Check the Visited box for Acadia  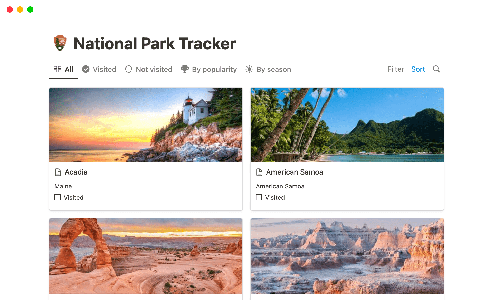(57, 197)
